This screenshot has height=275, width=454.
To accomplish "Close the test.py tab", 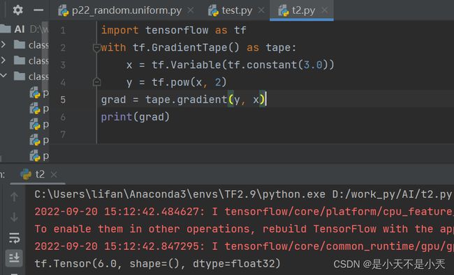I will click(x=261, y=10).
